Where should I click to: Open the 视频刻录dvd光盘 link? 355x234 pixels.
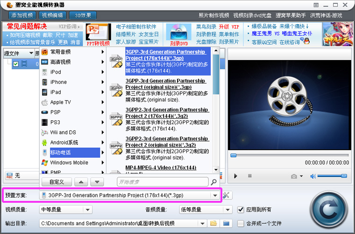252,15
